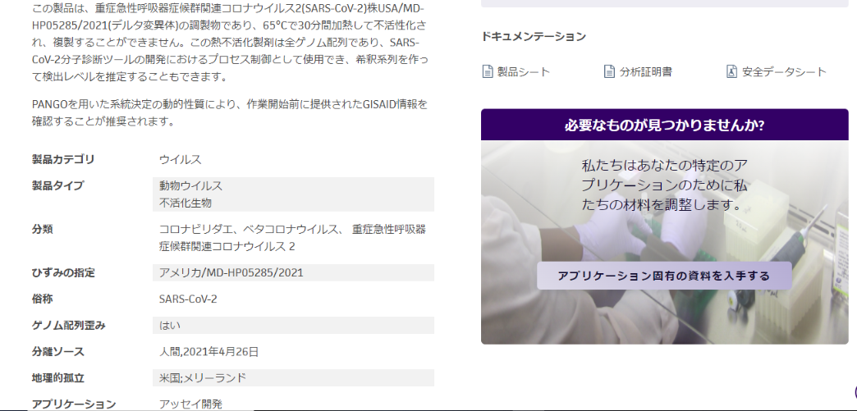Select the ひずみの指定 label
The width and height of the screenshot is (857, 411).
63,272
